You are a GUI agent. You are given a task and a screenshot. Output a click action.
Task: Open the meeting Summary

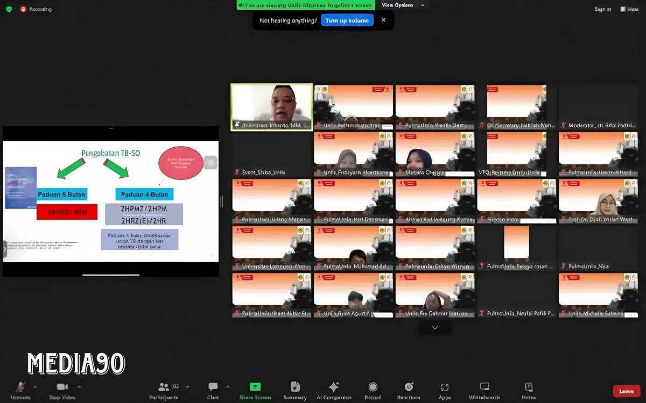[295, 387]
